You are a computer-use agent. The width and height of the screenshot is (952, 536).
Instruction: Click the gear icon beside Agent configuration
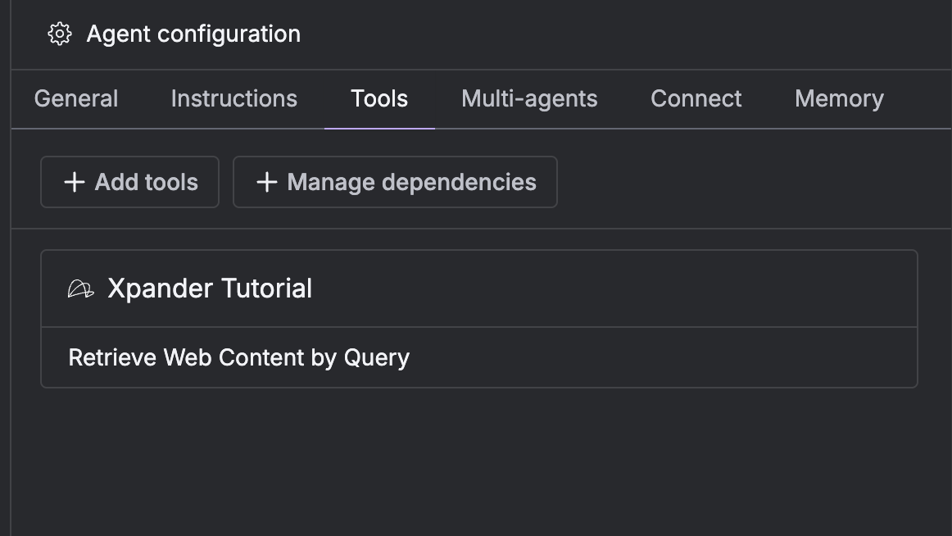coord(60,34)
